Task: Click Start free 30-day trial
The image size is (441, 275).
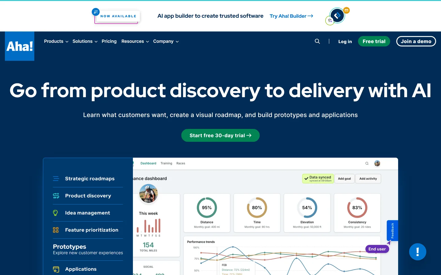Action: point(221,135)
